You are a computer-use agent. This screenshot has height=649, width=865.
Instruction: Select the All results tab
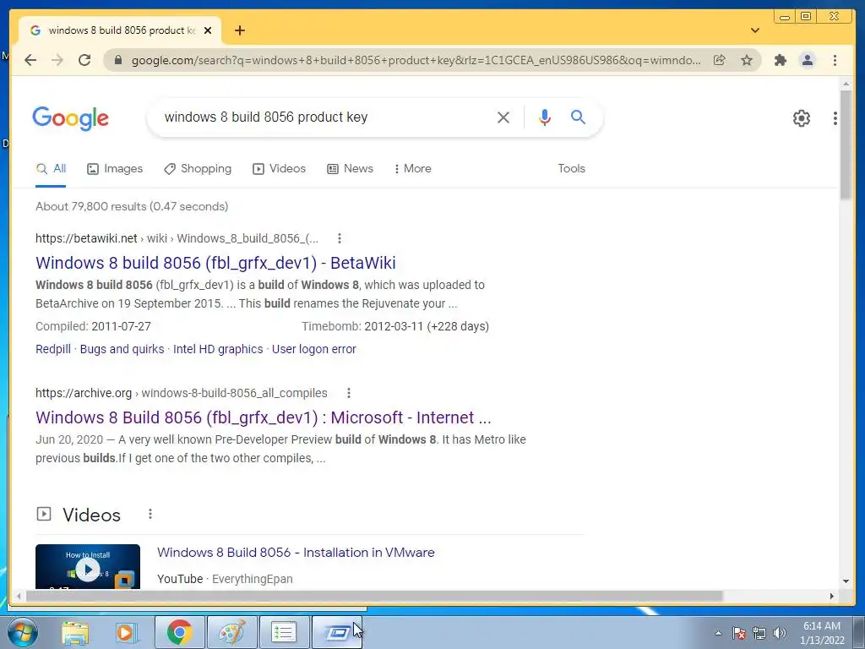51,169
